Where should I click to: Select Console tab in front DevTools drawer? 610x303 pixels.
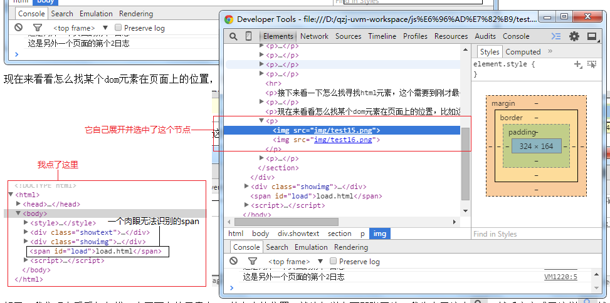click(246, 247)
